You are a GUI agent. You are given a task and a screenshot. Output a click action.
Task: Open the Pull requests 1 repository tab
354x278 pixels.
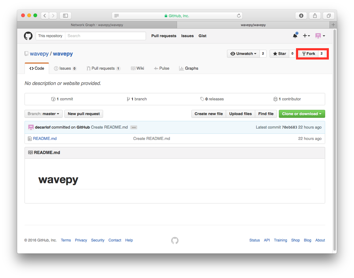pyautogui.click(x=103, y=68)
